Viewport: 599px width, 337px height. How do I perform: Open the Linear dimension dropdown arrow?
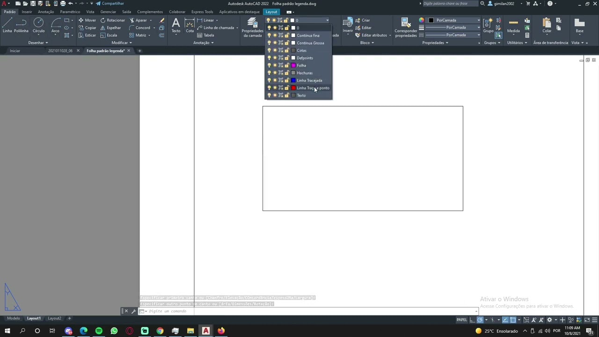[217, 20]
